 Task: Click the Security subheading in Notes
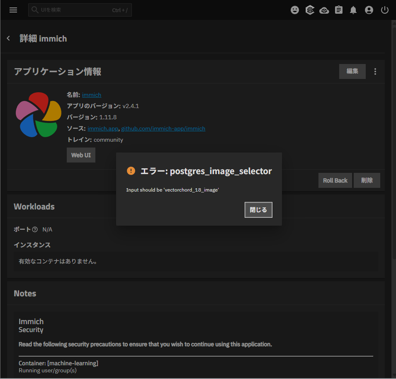point(31,330)
